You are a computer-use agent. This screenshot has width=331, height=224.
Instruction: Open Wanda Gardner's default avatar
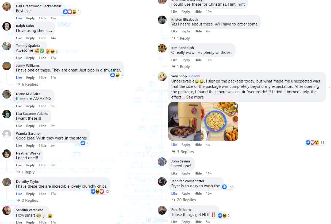pos(7,134)
